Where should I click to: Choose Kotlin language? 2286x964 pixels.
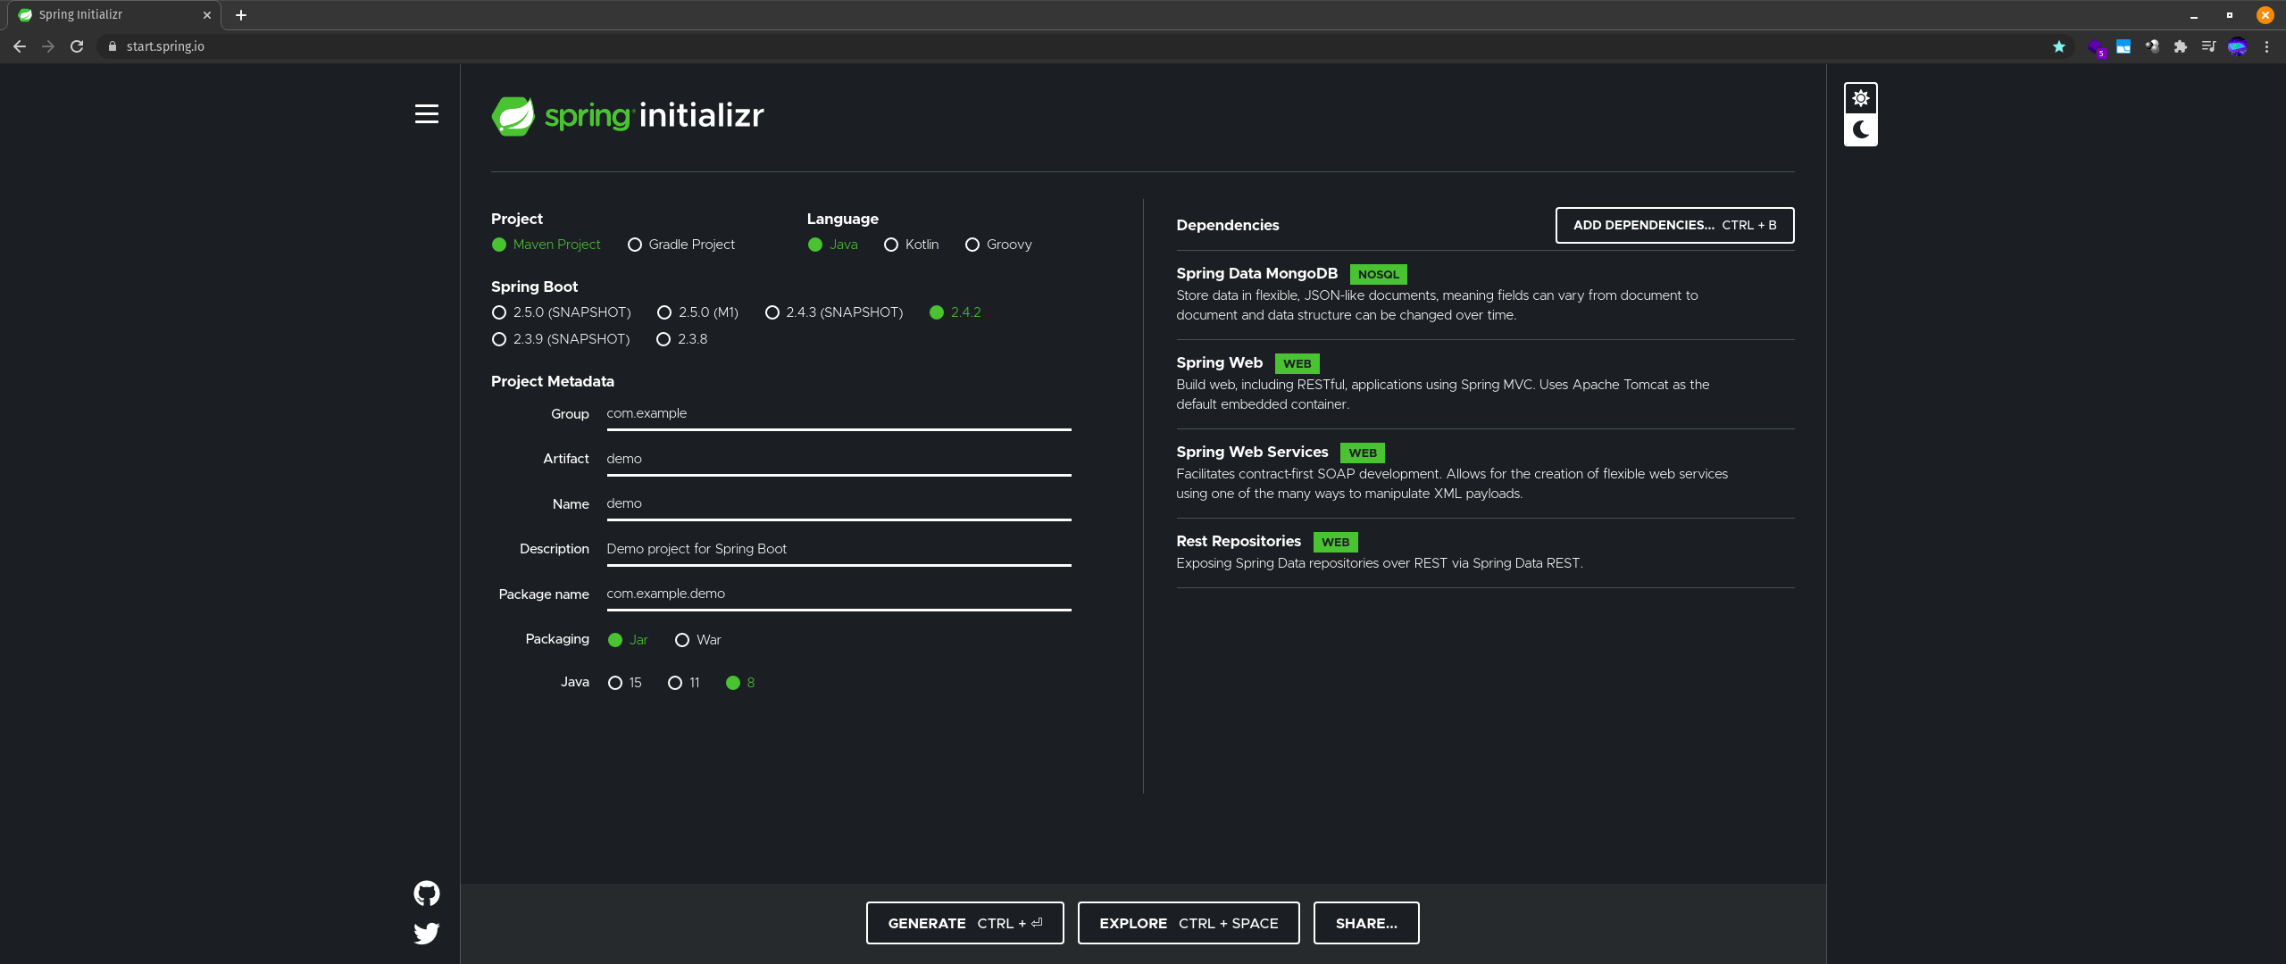click(911, 245)
